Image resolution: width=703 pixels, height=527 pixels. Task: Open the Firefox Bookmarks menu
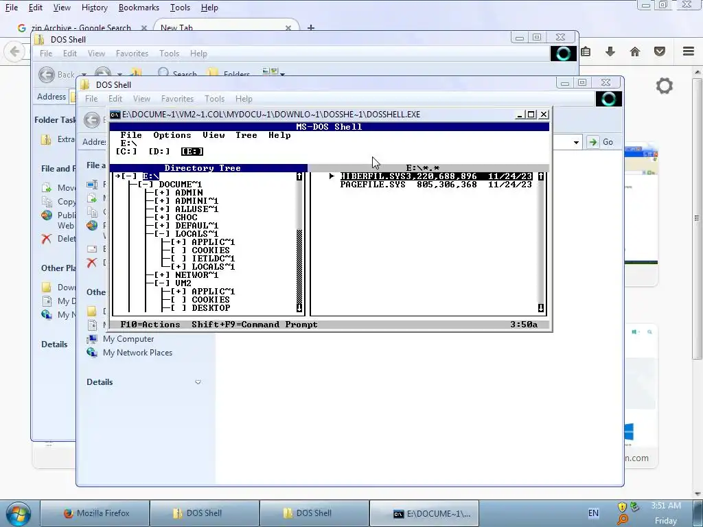pyautogui.click(x=139, y=8)
